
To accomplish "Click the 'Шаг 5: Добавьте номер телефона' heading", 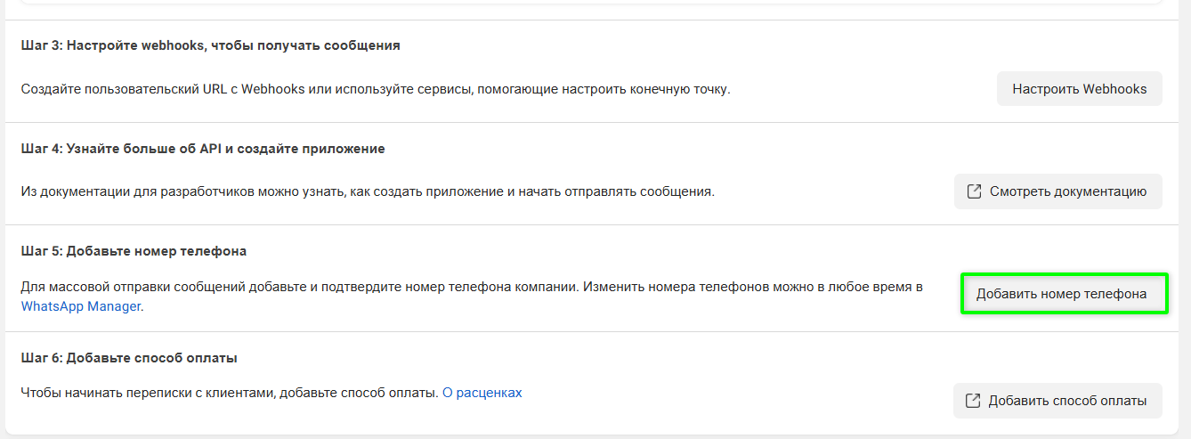I will (134, 251).
